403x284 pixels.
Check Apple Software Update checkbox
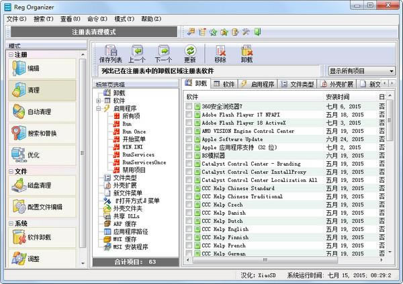click(x=189, y=139)
